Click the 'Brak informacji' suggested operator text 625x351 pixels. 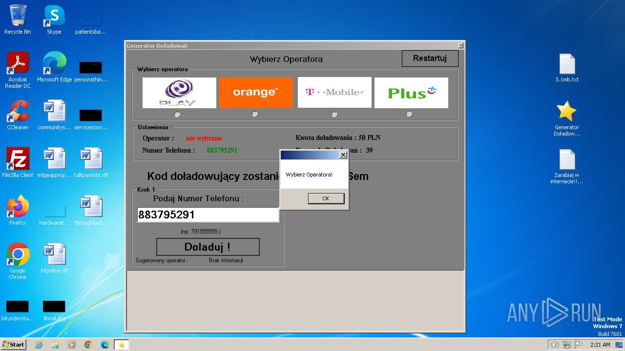point(226,260)
